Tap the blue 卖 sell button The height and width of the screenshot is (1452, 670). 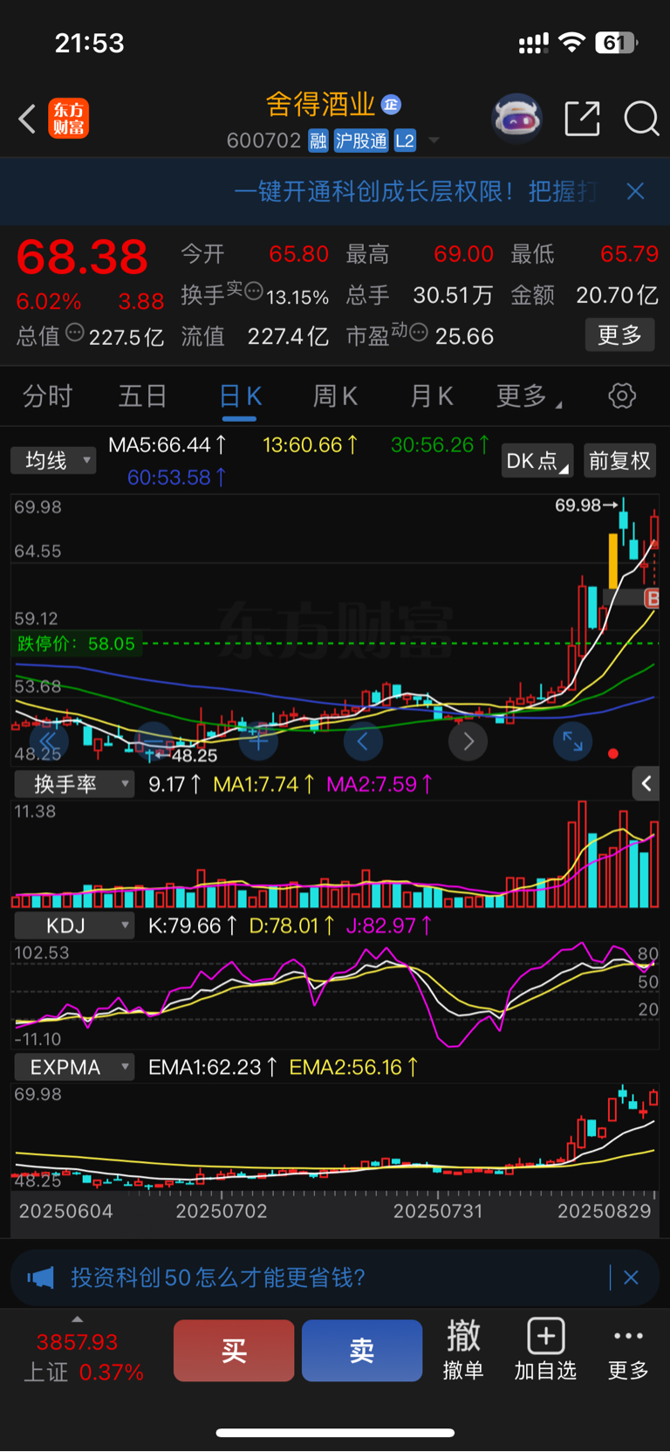[x=362, y=1351]
